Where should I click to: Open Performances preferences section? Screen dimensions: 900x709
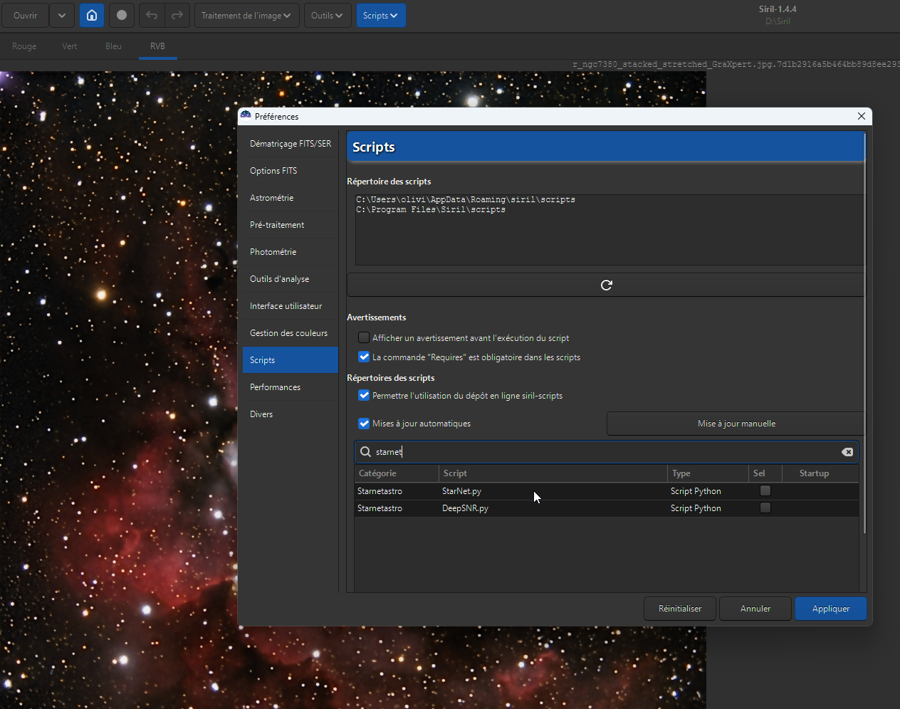[x=291, y=387]
